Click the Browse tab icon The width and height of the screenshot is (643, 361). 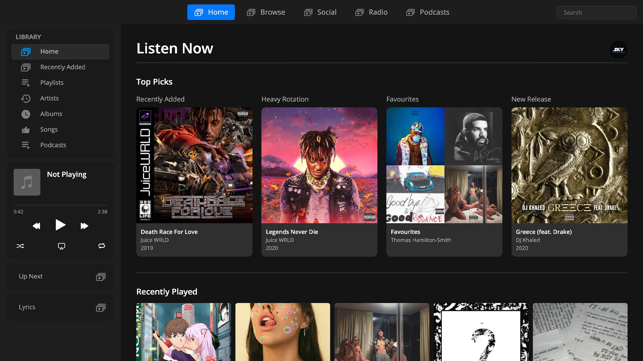(x=251, y=12)
